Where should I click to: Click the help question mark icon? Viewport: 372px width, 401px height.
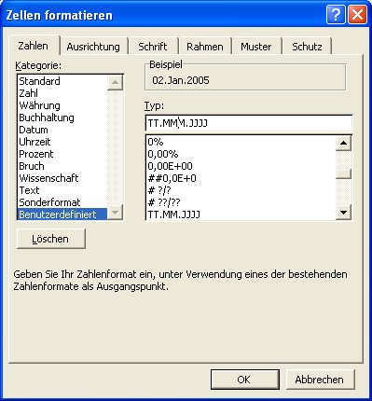coord(336,15)
